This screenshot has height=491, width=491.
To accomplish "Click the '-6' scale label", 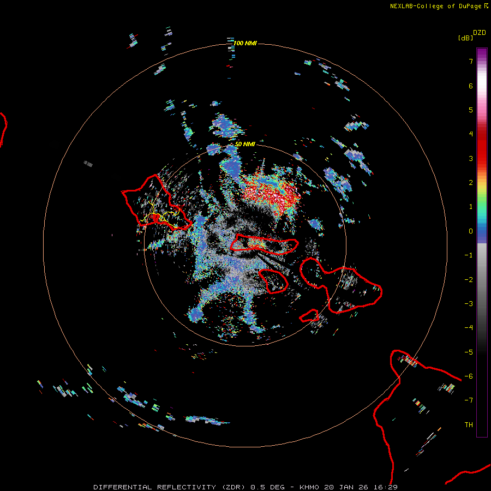I will (469, 376).
